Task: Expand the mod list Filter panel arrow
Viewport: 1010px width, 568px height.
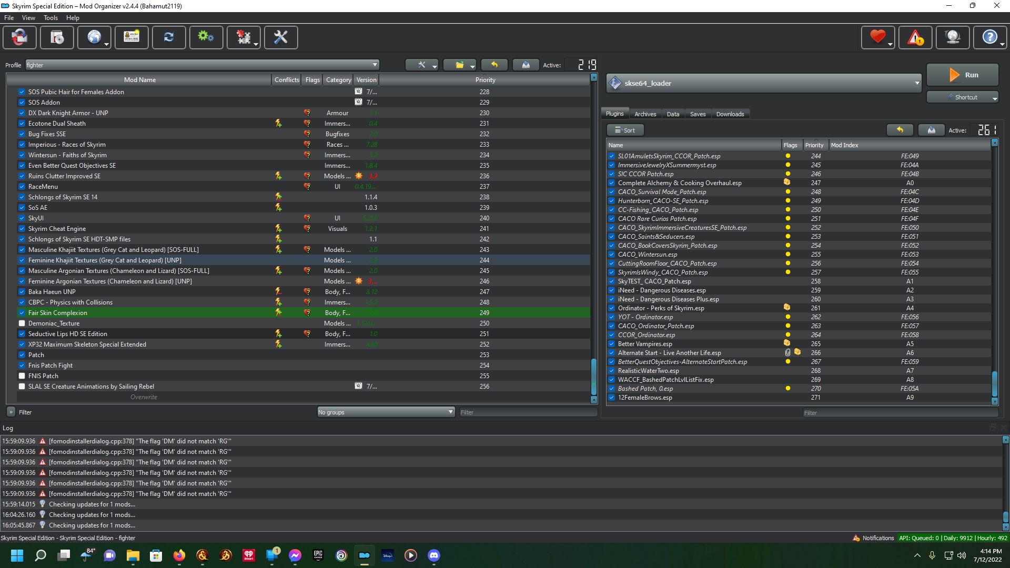Action: pyautogui.click(x=11, y=412)
